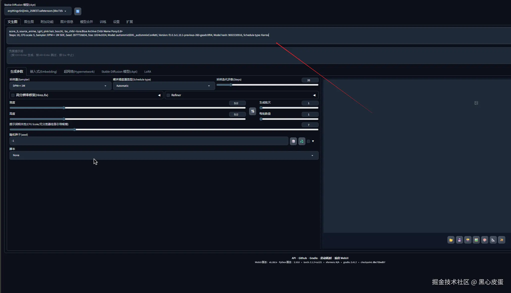Switch to the LoRA tab

pos(148,72)
